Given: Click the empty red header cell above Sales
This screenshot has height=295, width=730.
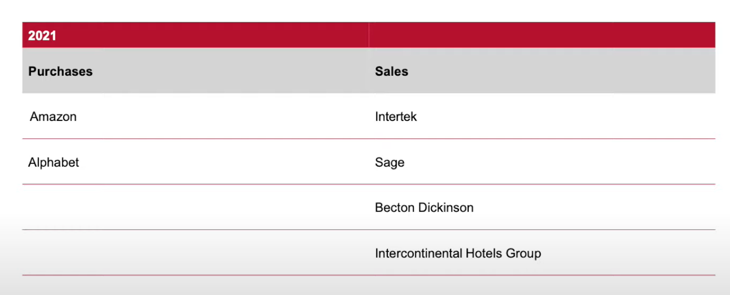Looking at the screenshot, I should coord(542,35).
